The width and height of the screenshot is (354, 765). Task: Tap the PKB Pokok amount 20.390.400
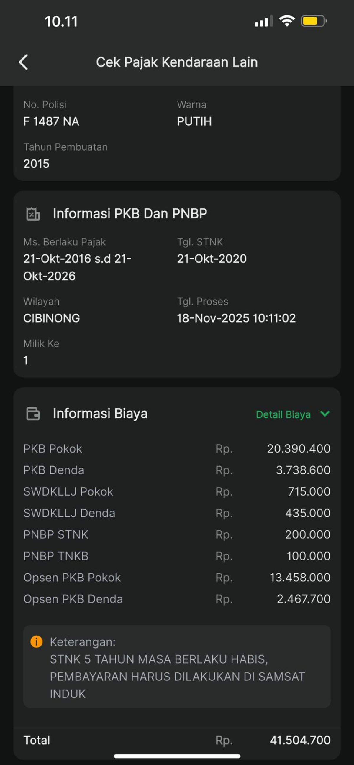point(299,448)
